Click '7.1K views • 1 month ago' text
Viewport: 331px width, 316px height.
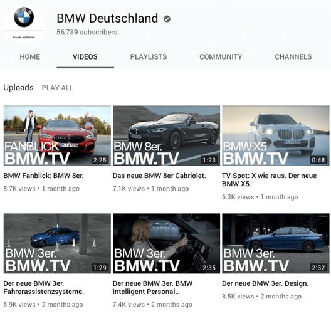pyautogui.click(x=150, y=189)
